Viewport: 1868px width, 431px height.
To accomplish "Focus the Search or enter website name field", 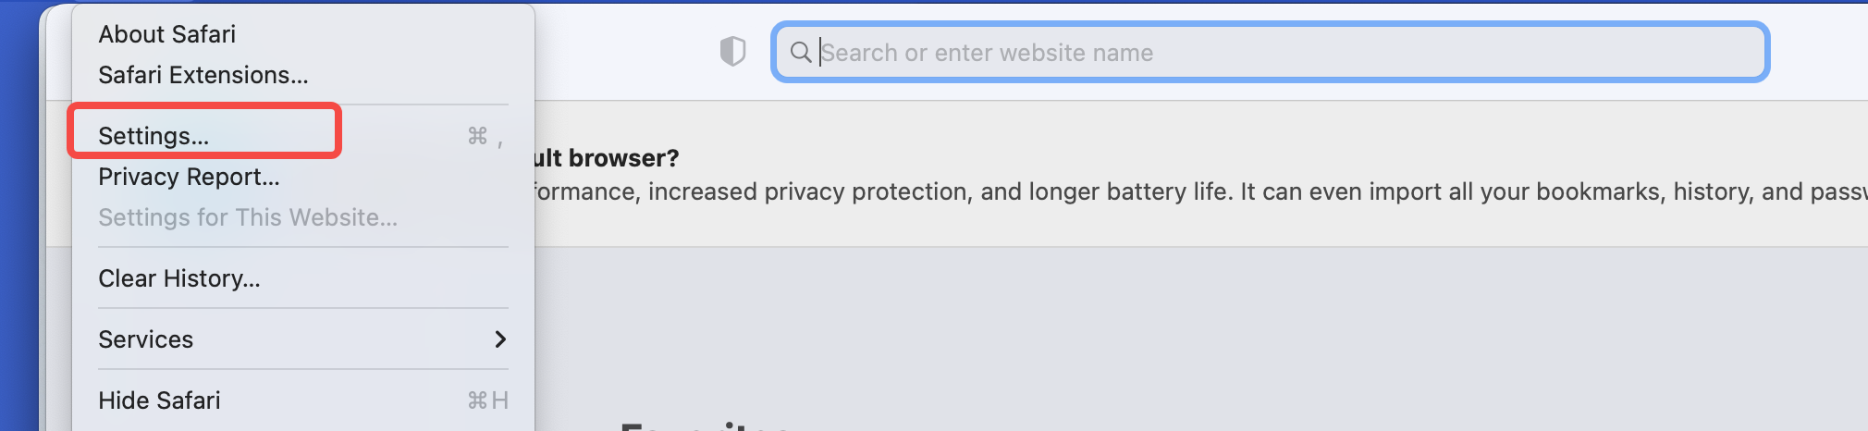I will coord(1276,53).
